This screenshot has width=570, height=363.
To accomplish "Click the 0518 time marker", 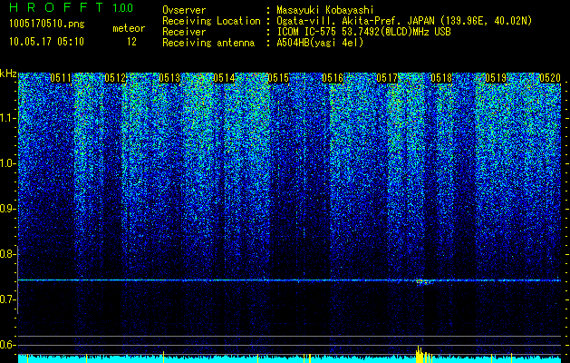I will click(441, 77).
